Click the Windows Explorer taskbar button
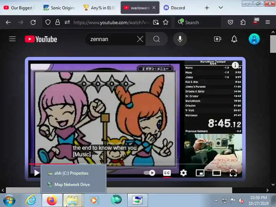This screenshot has height=207, width=276. 73,200
